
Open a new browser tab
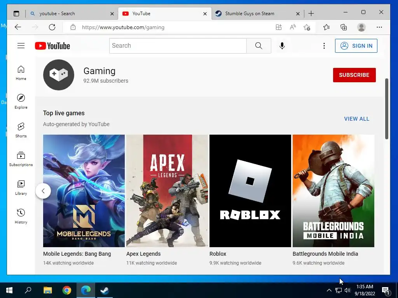tap(311, 14)
